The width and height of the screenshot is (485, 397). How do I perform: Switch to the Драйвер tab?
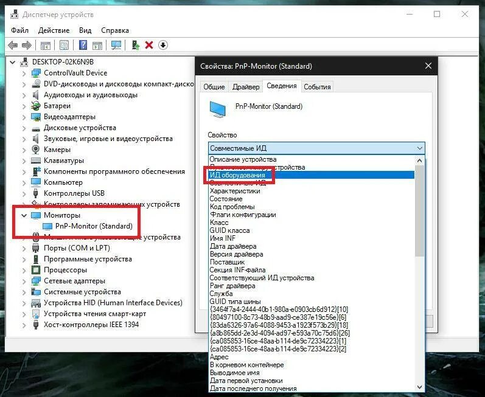(x=246, y=87)
